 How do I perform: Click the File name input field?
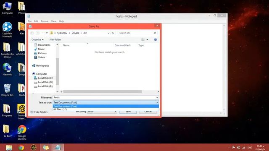[x=104, y=97]
